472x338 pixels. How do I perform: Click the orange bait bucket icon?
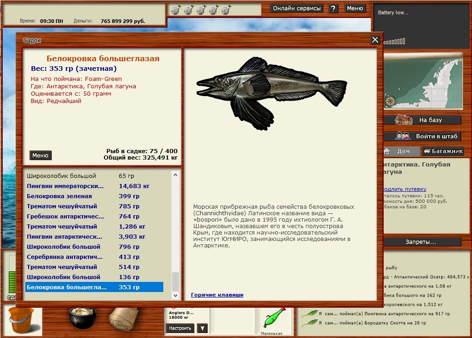tap(21, 320)
